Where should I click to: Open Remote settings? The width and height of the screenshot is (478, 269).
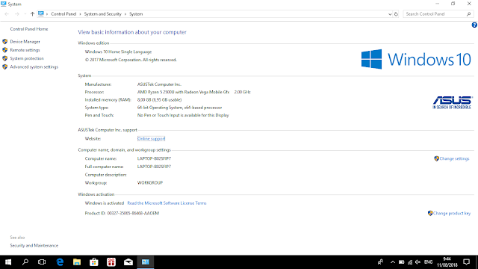pos(25,50)
